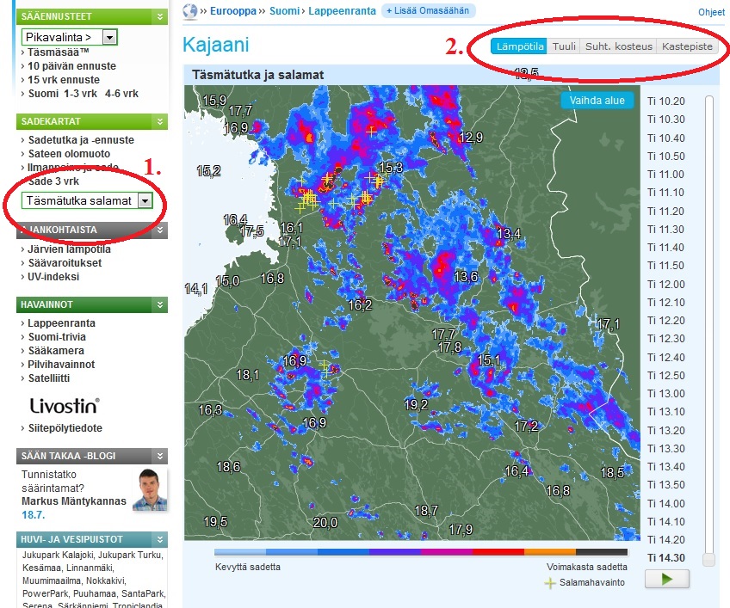
Task: Select the Lämpötila tab
Action: (x=518, y=46)
